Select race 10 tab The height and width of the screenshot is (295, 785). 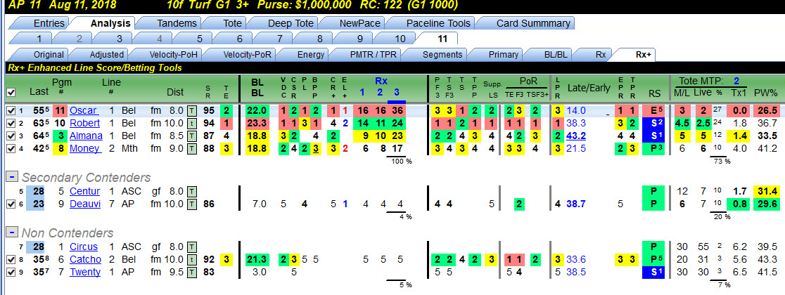coord(400,39)
